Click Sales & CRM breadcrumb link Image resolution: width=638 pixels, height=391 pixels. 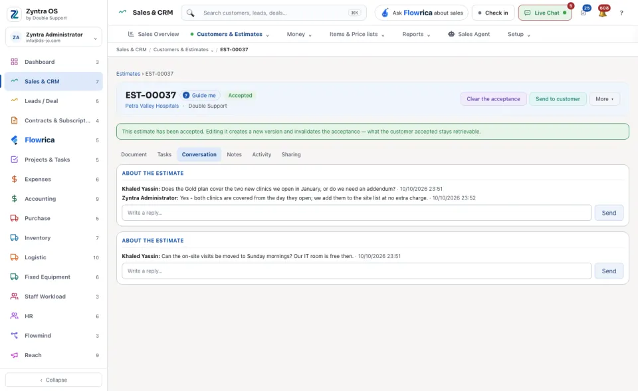[x=131, y=50]
